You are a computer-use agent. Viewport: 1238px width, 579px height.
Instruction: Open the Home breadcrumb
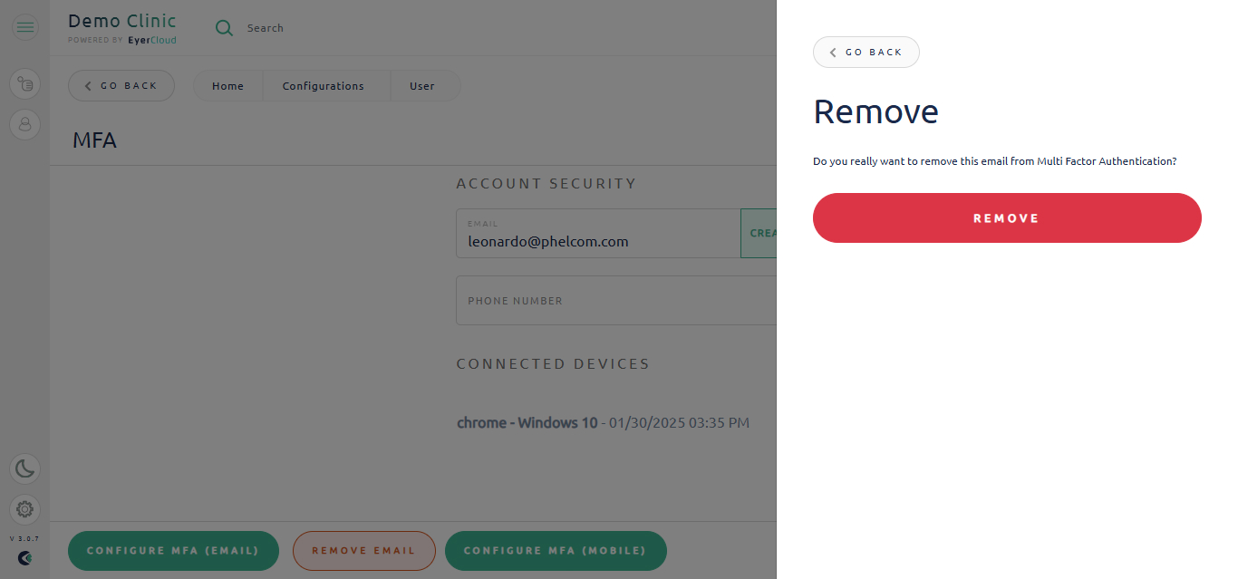(x=228, y=86)
